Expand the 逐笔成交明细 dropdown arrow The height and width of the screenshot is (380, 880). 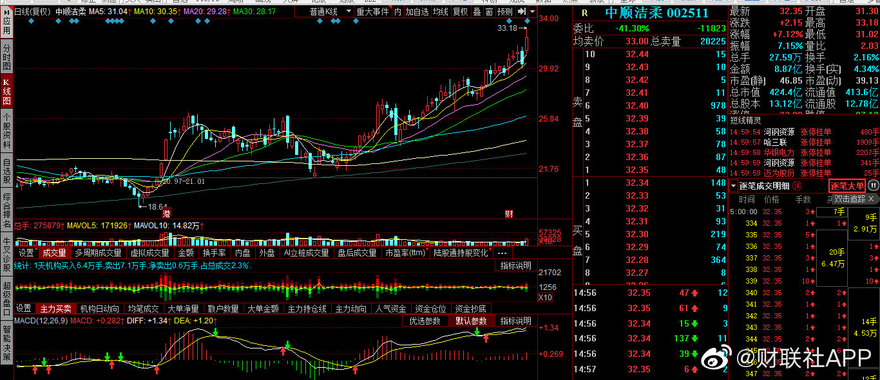tap(734, 186)
